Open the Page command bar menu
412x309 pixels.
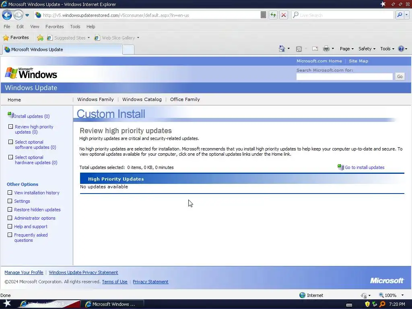[346, 49]
